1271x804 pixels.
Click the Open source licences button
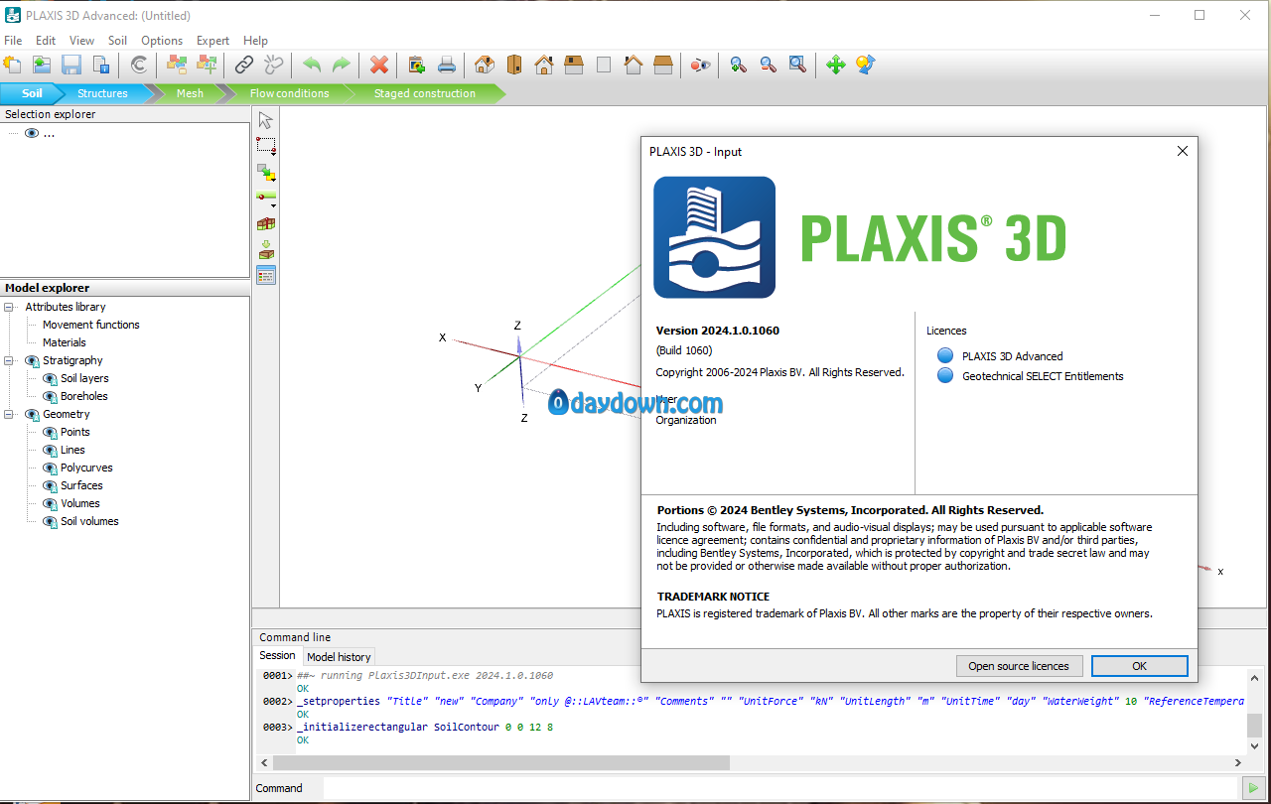coord(1019,666)
